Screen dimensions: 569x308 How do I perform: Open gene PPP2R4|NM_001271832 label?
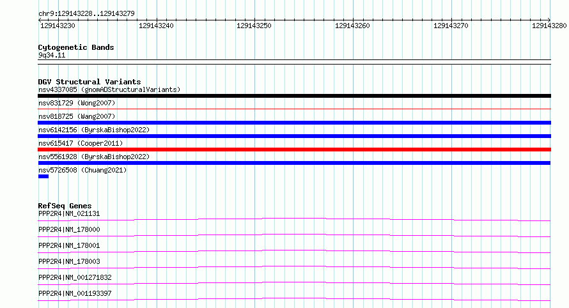coord(75,277)
